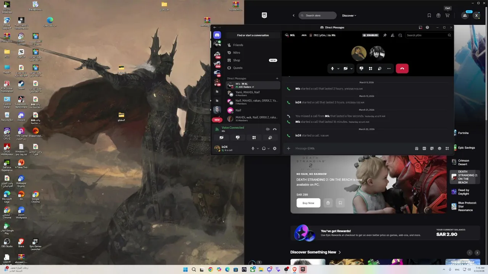Disconnect from voice in the voice panel
Screen dimensions: 488x274
coord(274,129)
